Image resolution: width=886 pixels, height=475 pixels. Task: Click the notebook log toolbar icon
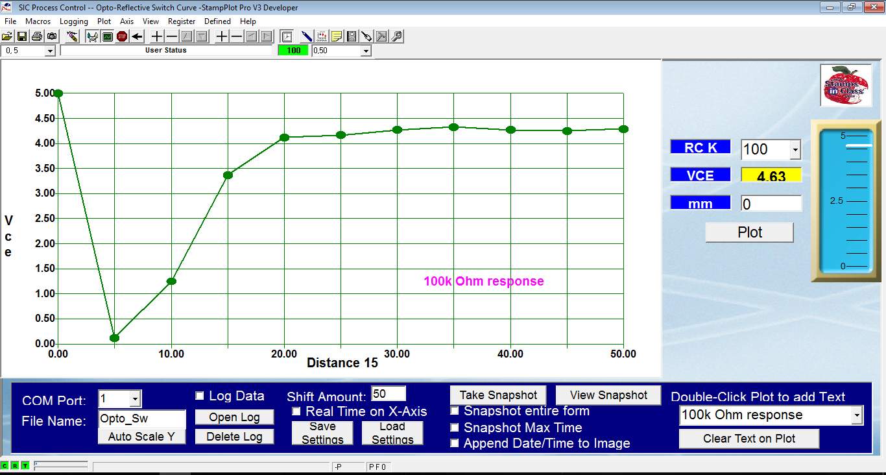(x=352, y=36)
